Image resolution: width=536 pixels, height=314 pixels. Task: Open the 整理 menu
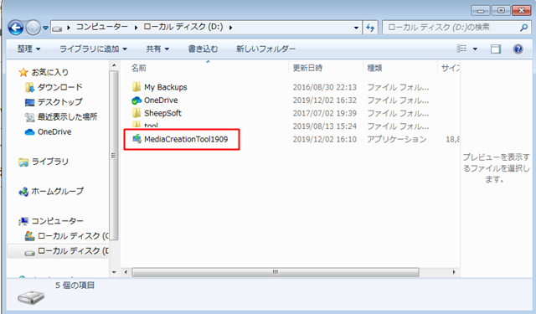(x=29, y=49)
